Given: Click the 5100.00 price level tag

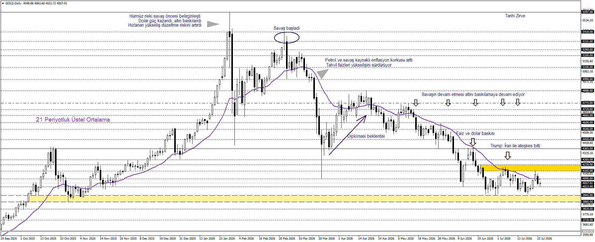Looking at the screenshot, I should point(588,67).
